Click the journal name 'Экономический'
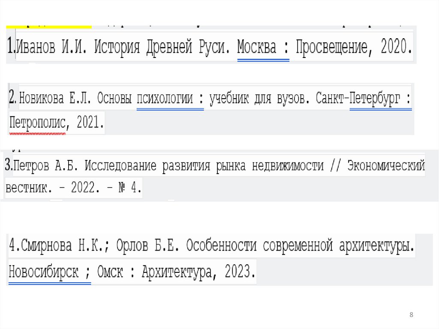Image resolution: width=439 pixels, height=329 pixels. (x=386, y=166)
